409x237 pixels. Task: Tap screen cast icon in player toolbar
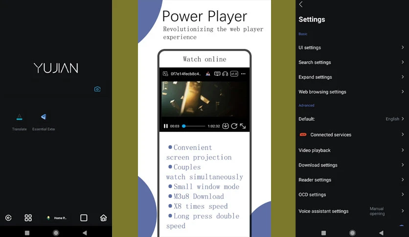(x=217, y=74)
